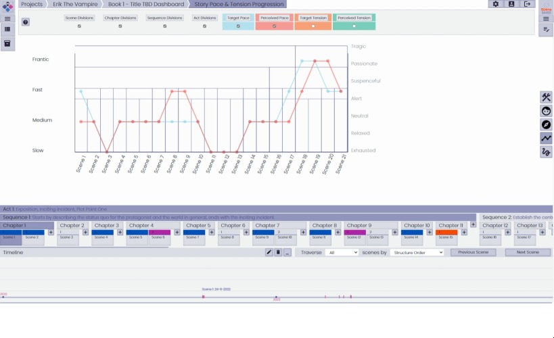The height and width of the screenshot is (338, 554).
Task: Click the app logo icon
Action: (7, 6)
